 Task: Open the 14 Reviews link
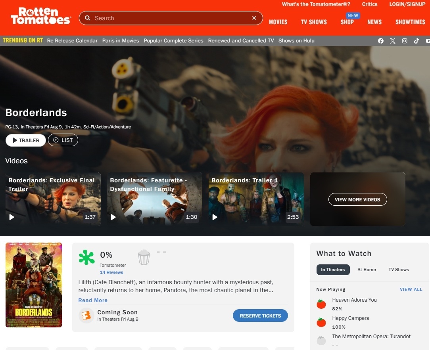point(111,272)
